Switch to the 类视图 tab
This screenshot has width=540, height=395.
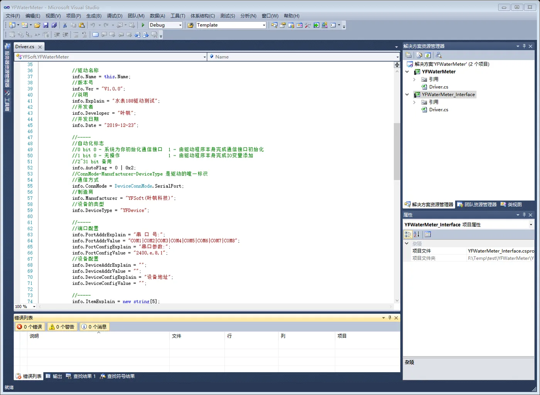(x=511, y=204)
